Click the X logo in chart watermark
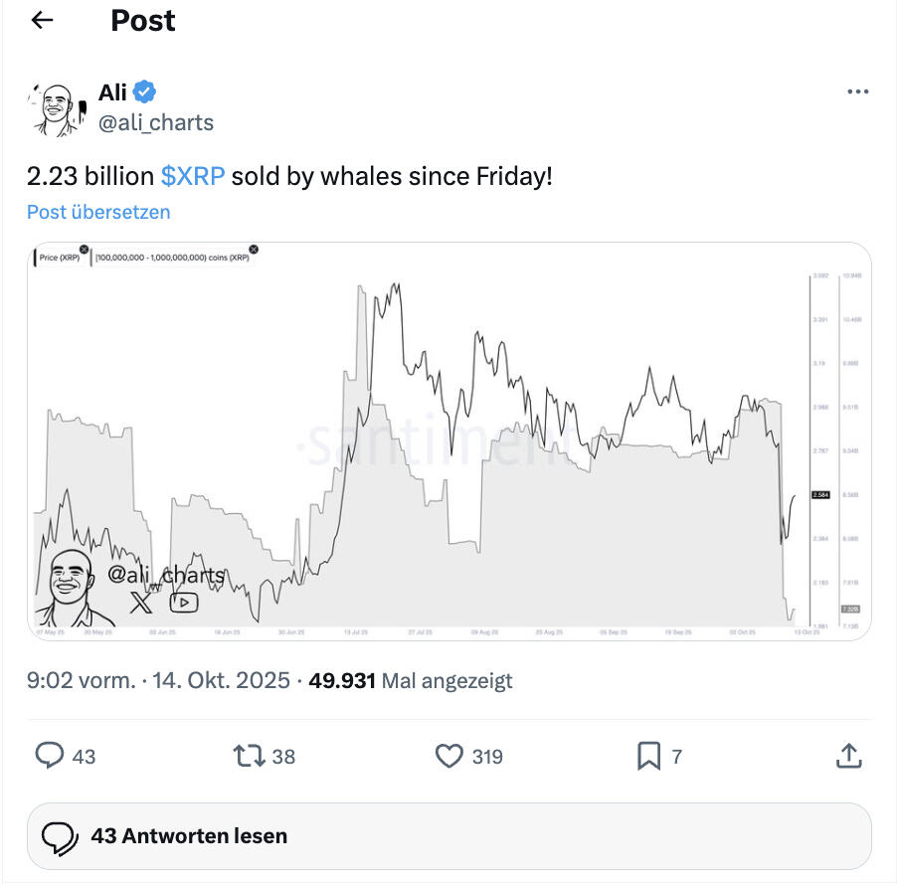The height and width of the screenshot is (884, 897). click(x=142, y=602)
